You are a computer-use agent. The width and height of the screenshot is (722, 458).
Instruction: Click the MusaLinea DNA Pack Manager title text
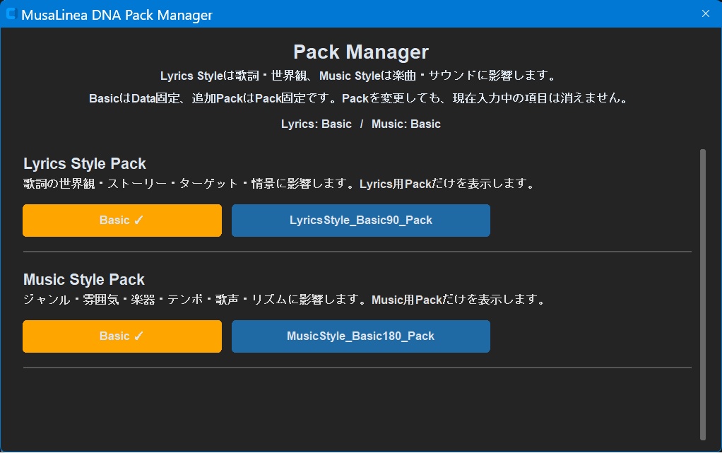[x=117, y=15]
